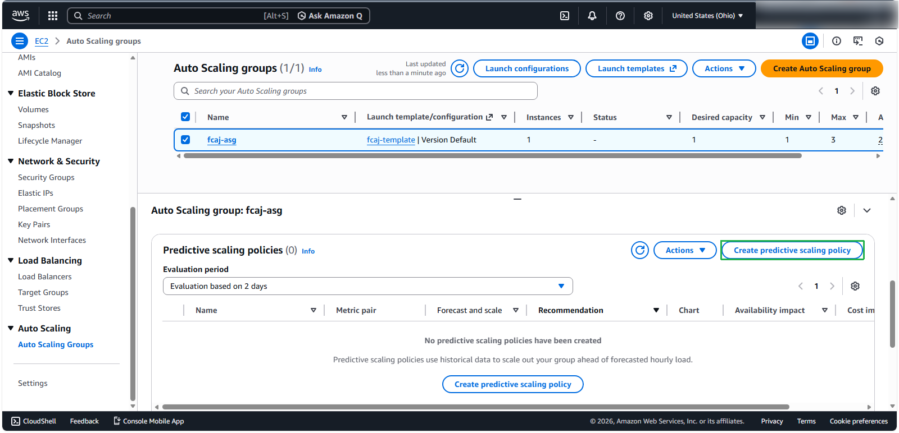
Task: Toggle the side navigation hamburger menu
Action: click(x=20, y=41)
